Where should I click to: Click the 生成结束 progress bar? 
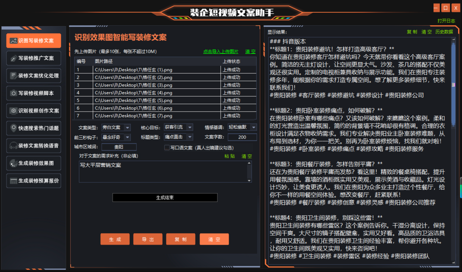pyautogui.click(x=165, y=197)
